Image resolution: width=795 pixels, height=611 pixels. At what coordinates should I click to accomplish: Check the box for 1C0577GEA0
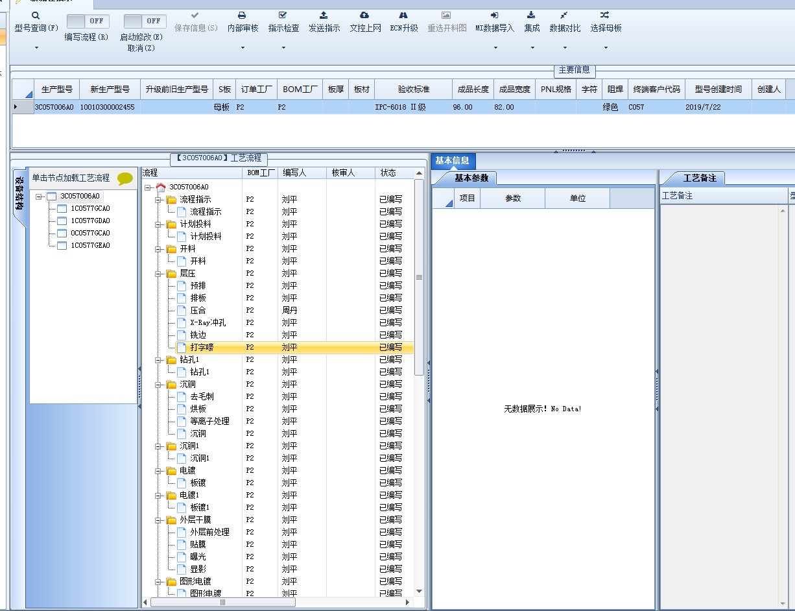pyautogui.click(x=62, y=245)
